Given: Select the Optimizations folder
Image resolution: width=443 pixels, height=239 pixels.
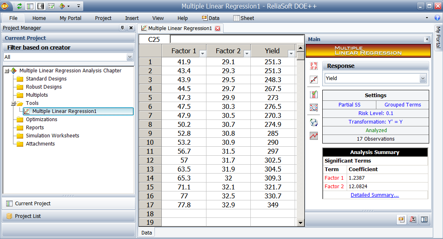Looking at the screenshot, I should (x=41, y=119).
